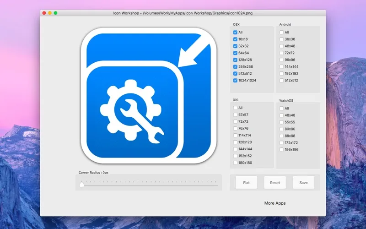Enable the Android 96x96 size

[x=281, y=60]
